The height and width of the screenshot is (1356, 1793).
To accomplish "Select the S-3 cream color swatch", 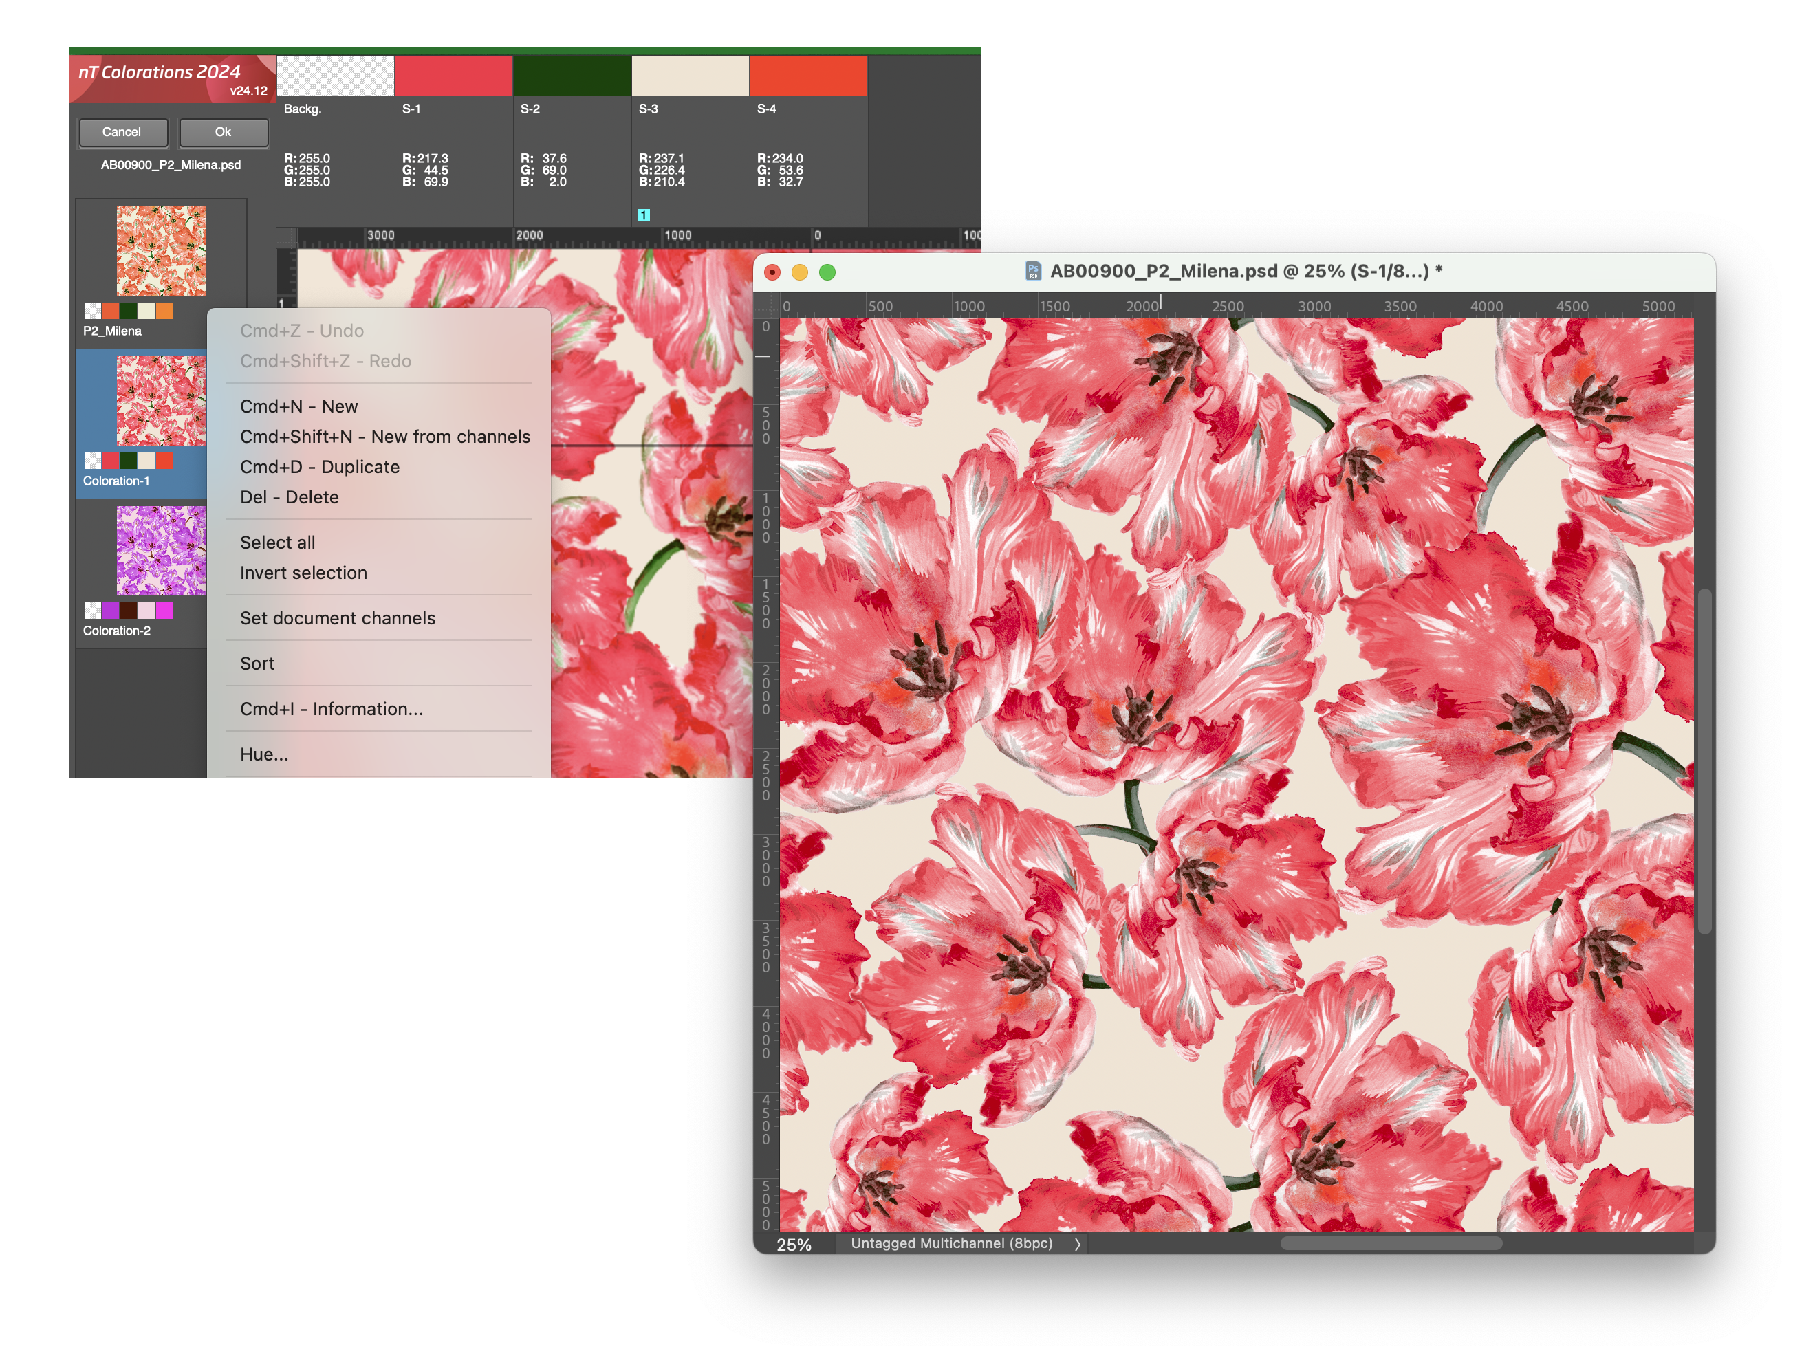I will click(690, 76).
